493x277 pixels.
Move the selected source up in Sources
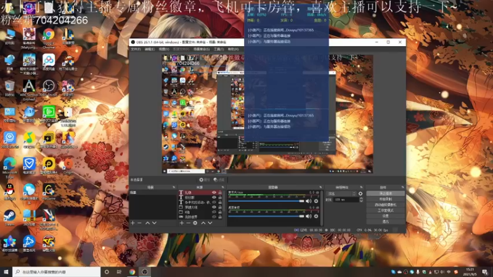coord(203,223)
